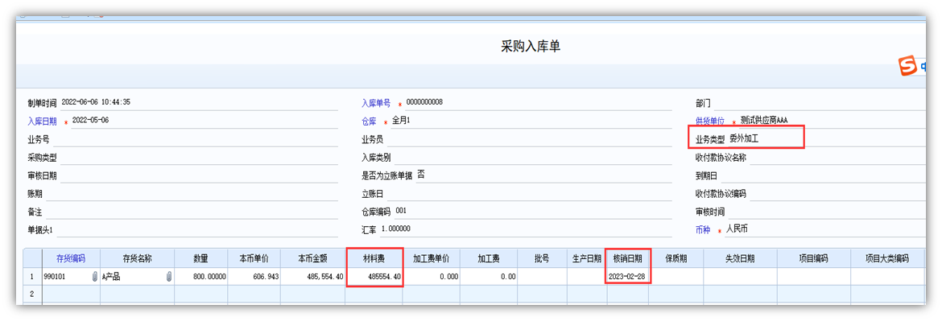Select the 采购类型 field
The width and height of the screenshot is (942, 321).
tap(199, 158)
